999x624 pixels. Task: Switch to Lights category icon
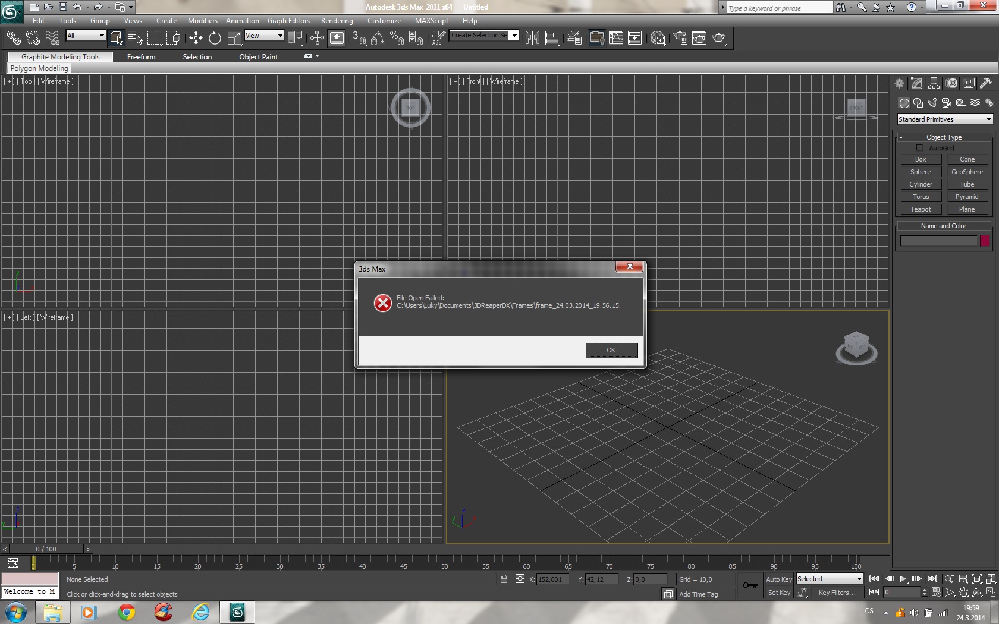tap(932, 103)
